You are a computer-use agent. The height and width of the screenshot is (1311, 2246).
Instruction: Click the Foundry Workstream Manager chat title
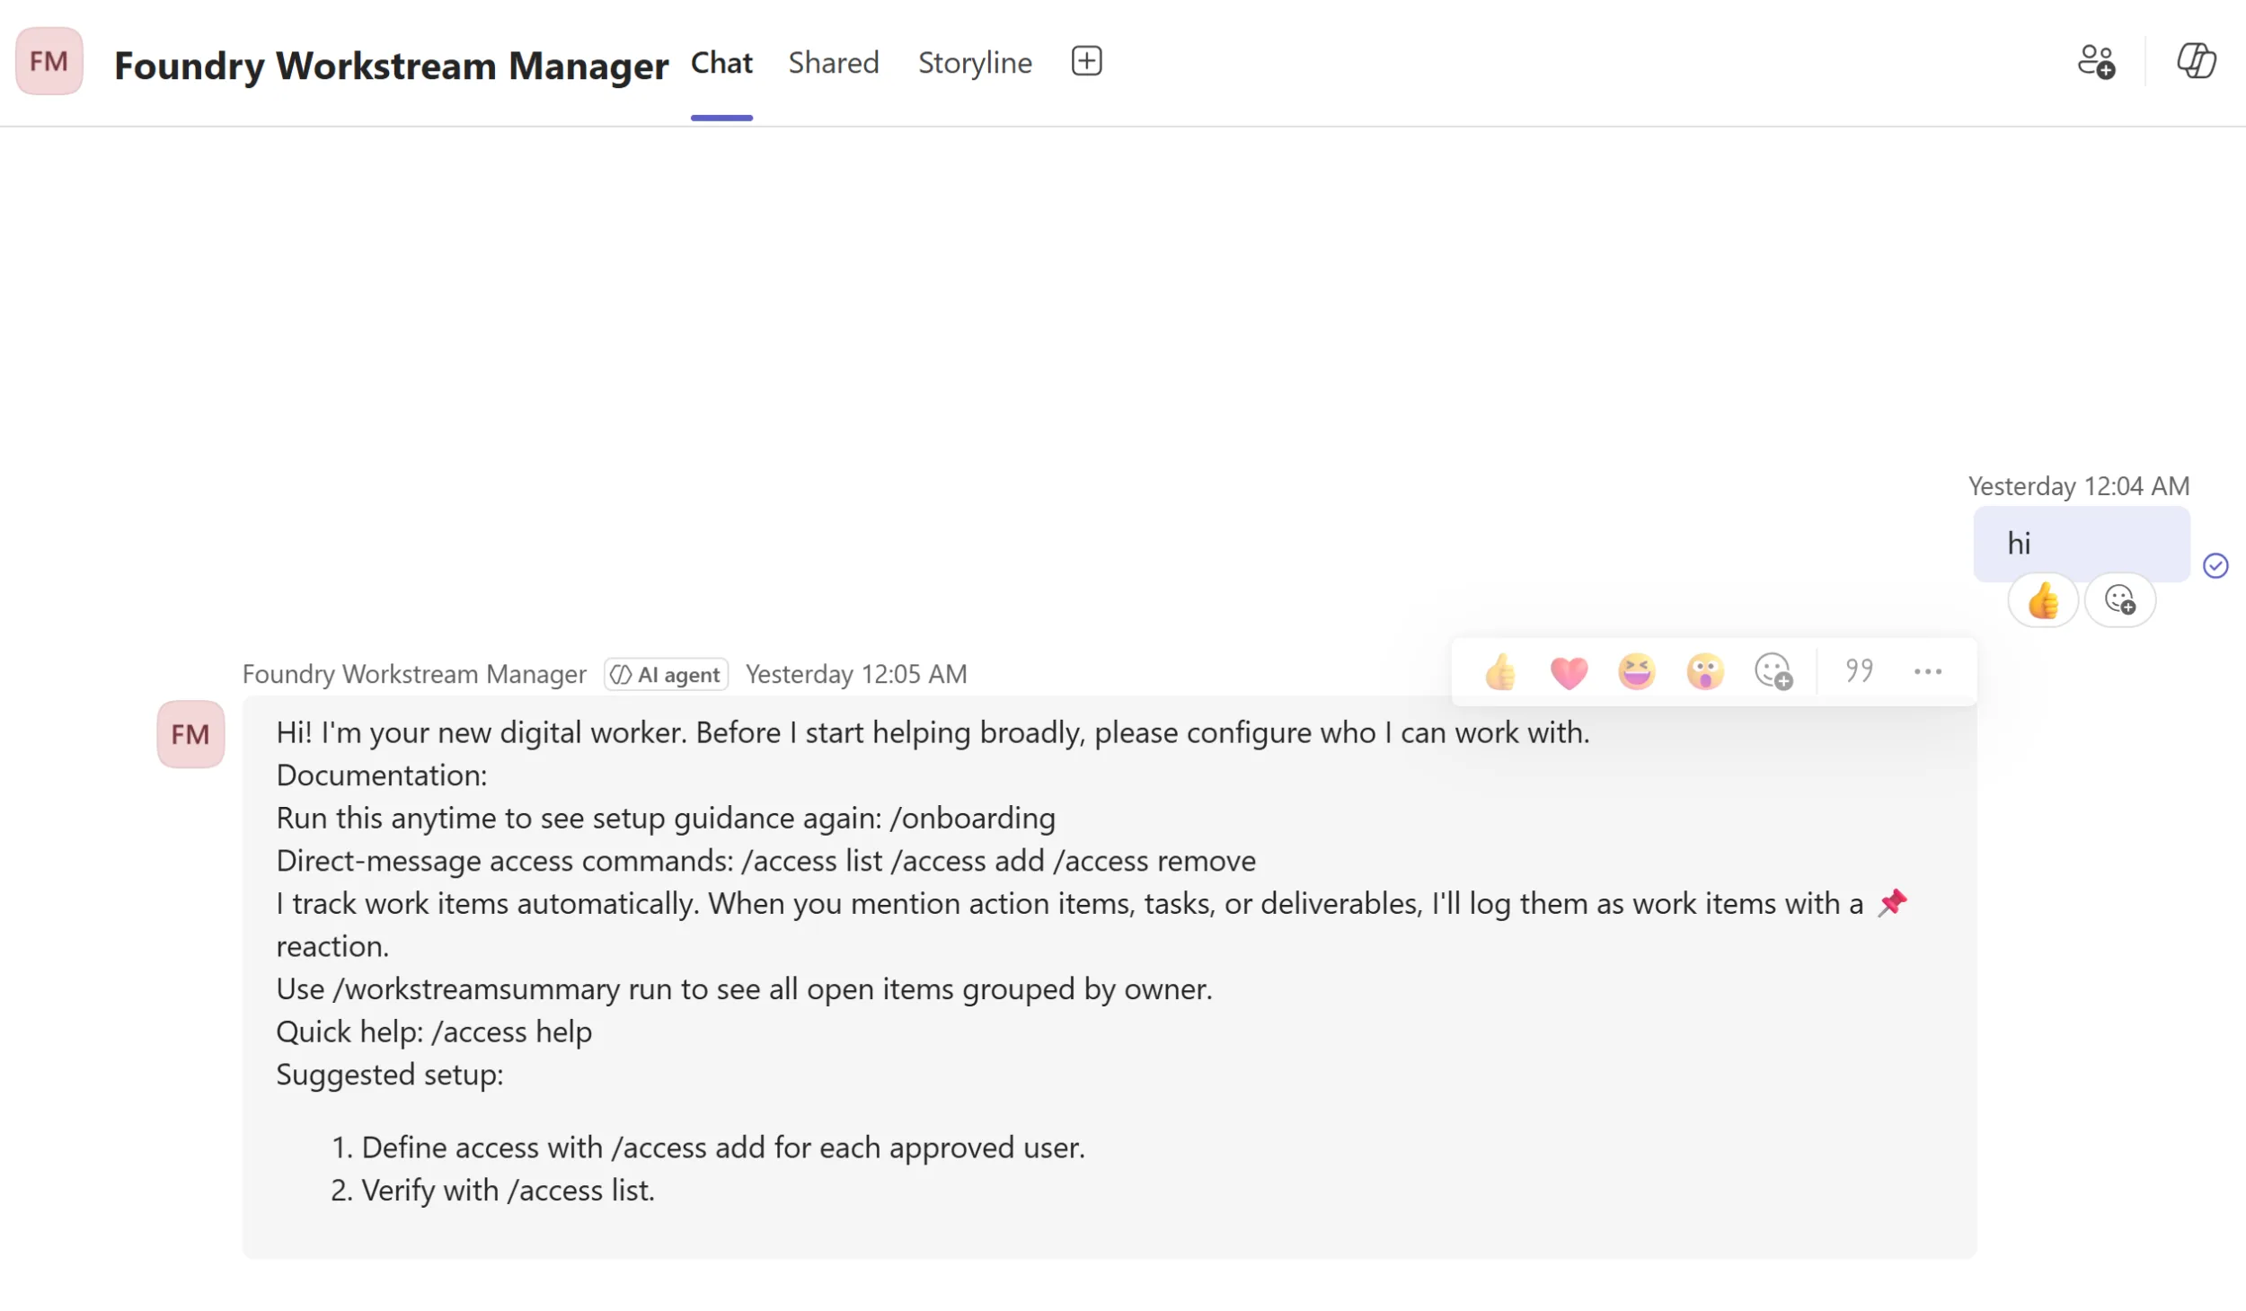tap(391, 66)
